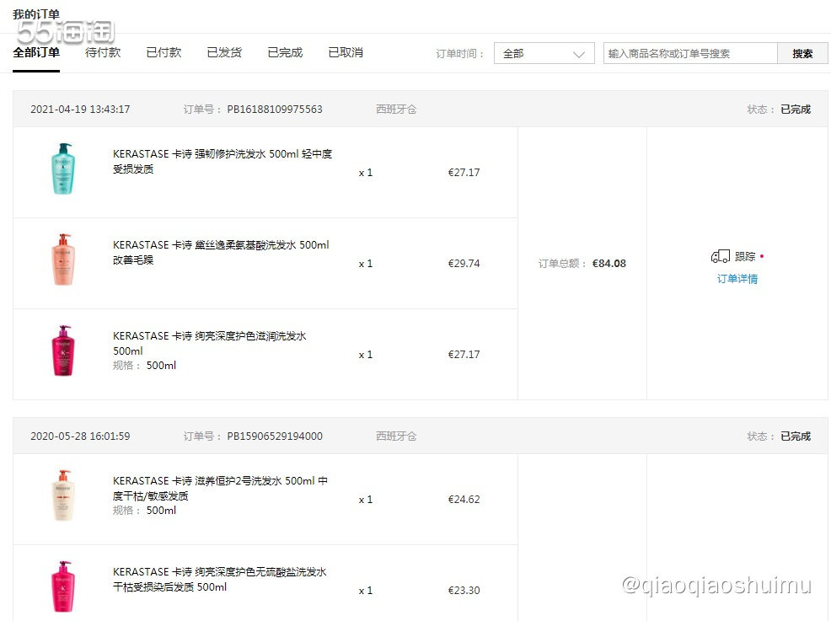Screen dimensions: 831x621
Task: Open the 已发货 orders tab
Action: (x=224, y=52)
